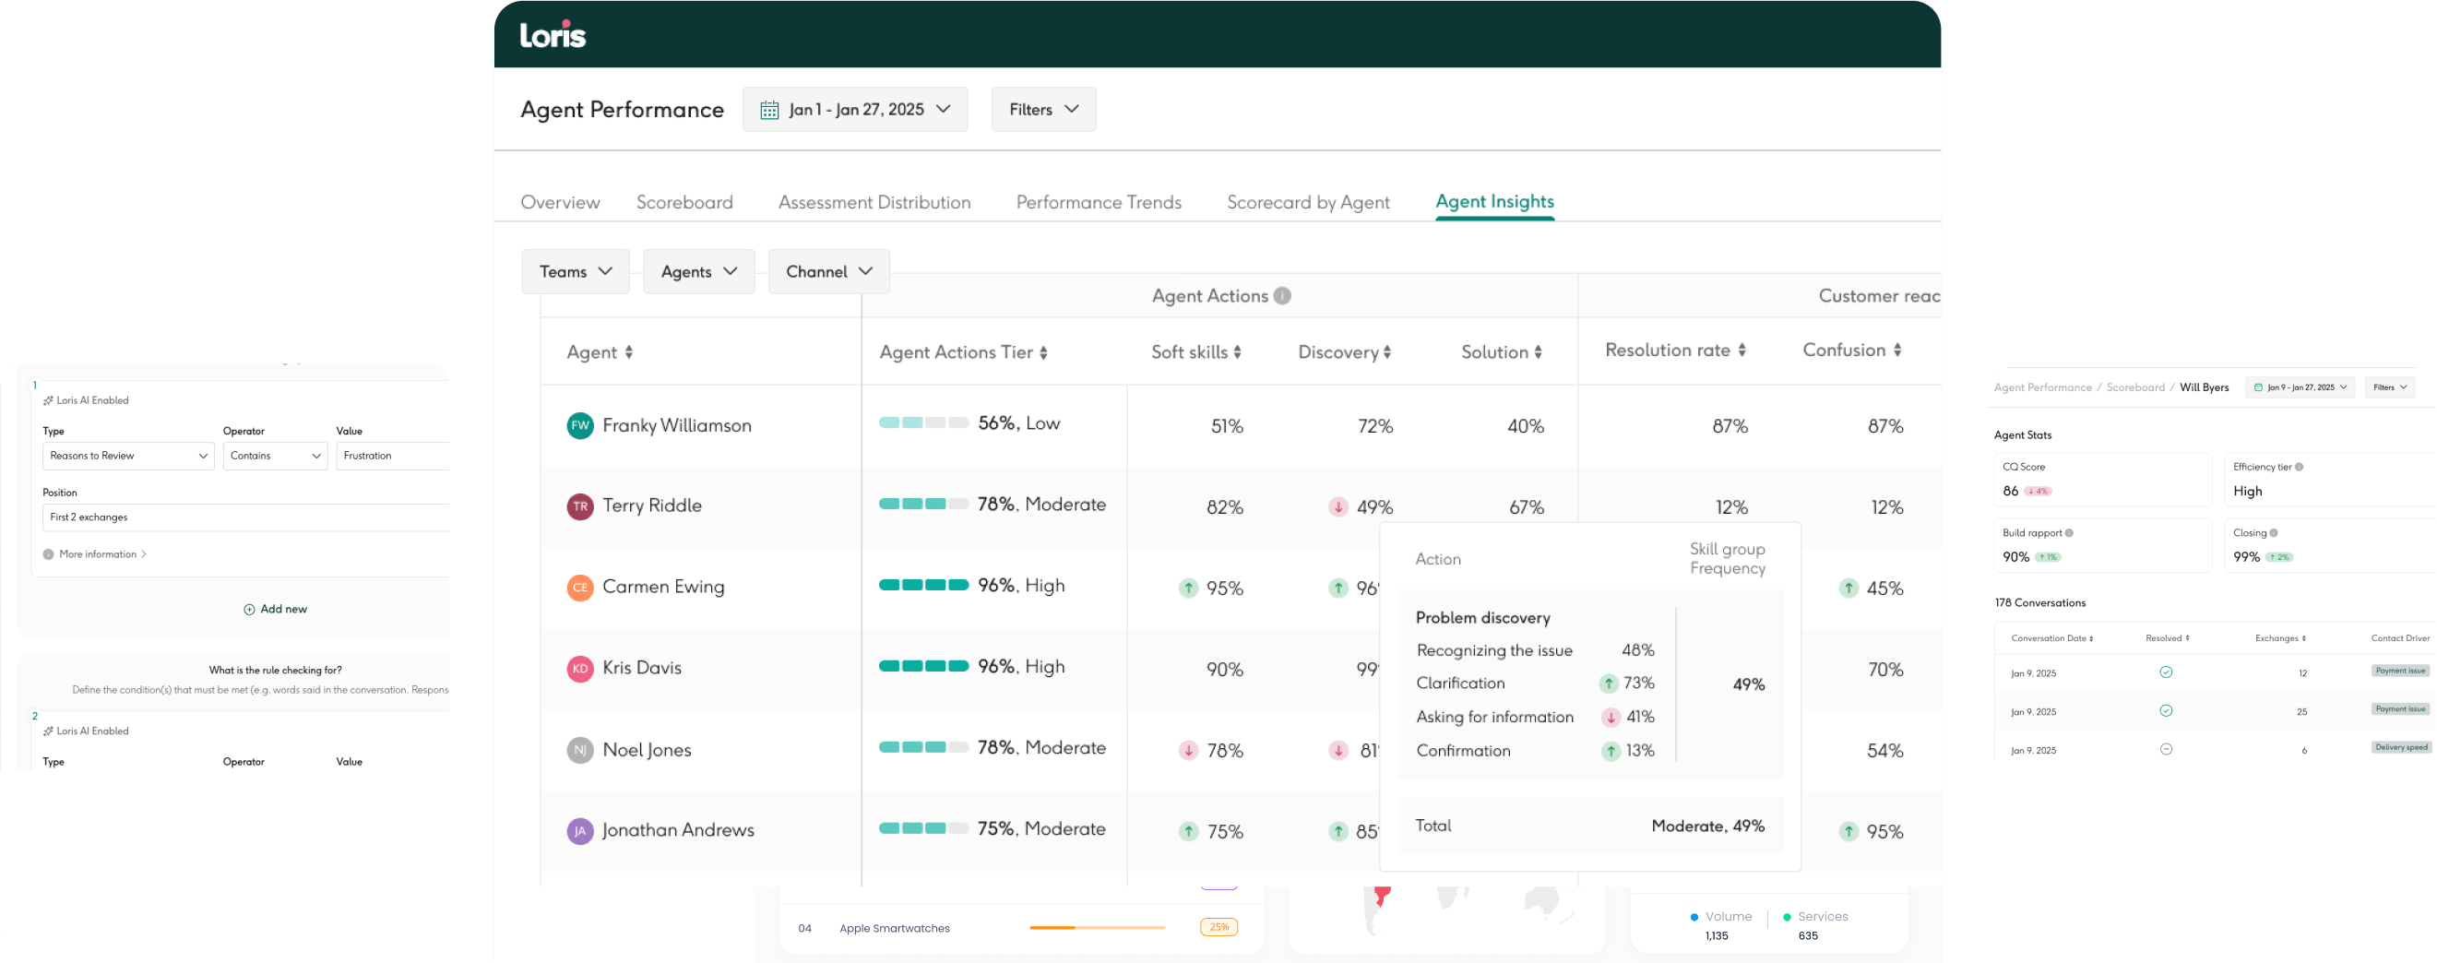Open the Performance Trends tab
The width and height of the screenshot is (2437, 963).
pos(1099,202)
